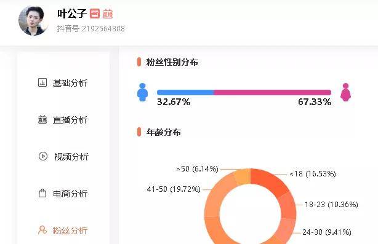Click the 直播 live badge next to name
Viewport: 378px width, 244px height.
coord(108,14)
